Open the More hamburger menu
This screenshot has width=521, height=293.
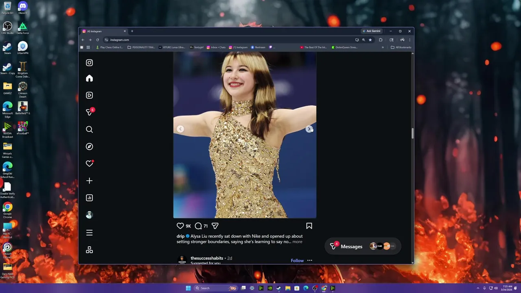click(90, 233)
